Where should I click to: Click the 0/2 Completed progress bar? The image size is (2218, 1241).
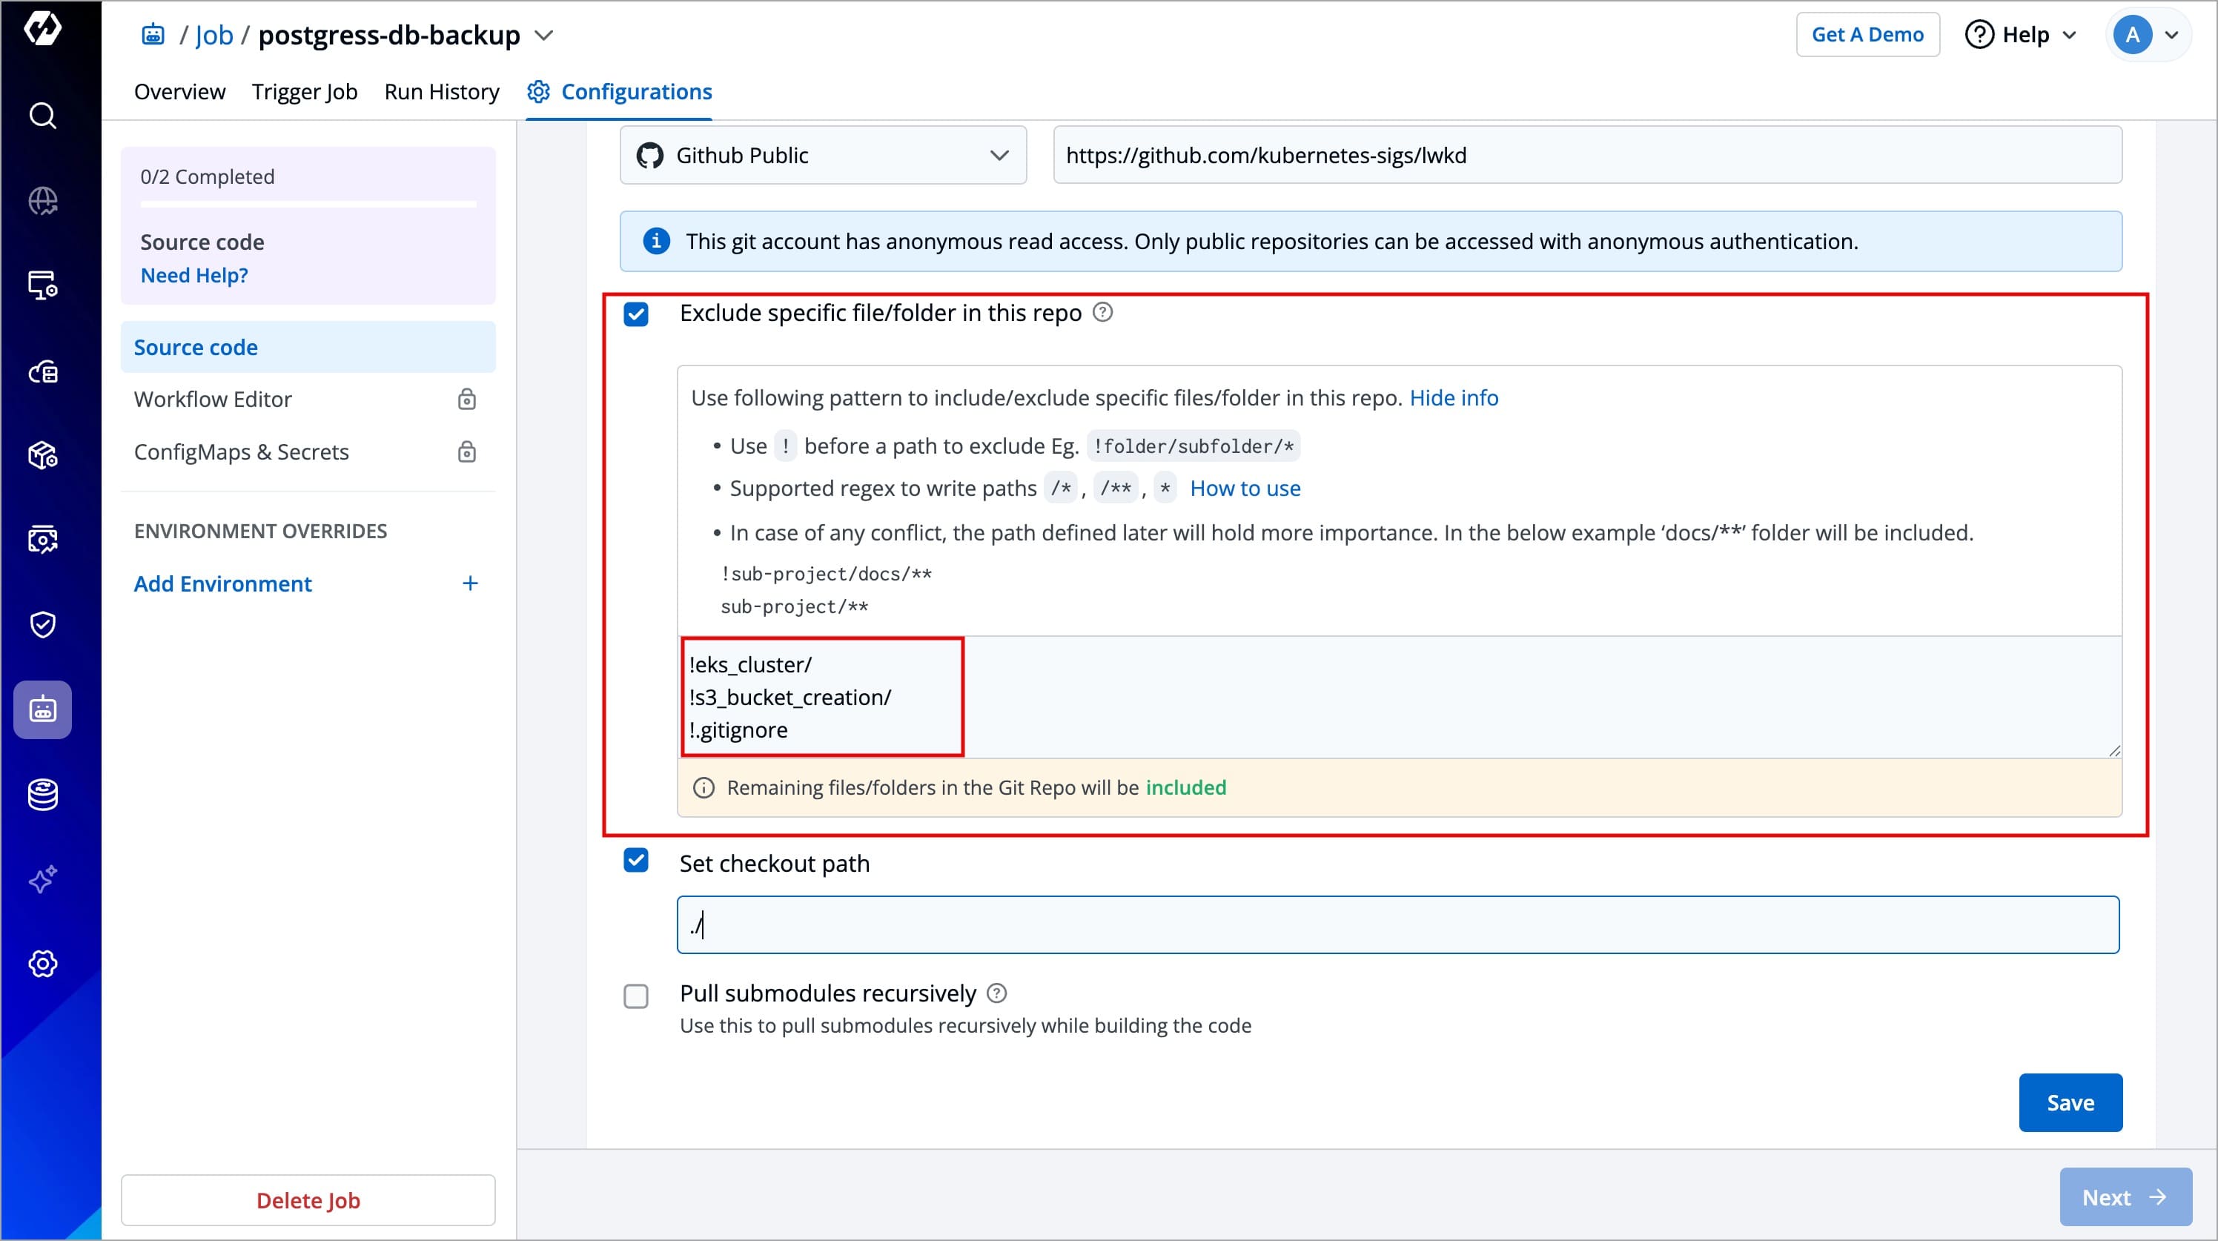308,204
